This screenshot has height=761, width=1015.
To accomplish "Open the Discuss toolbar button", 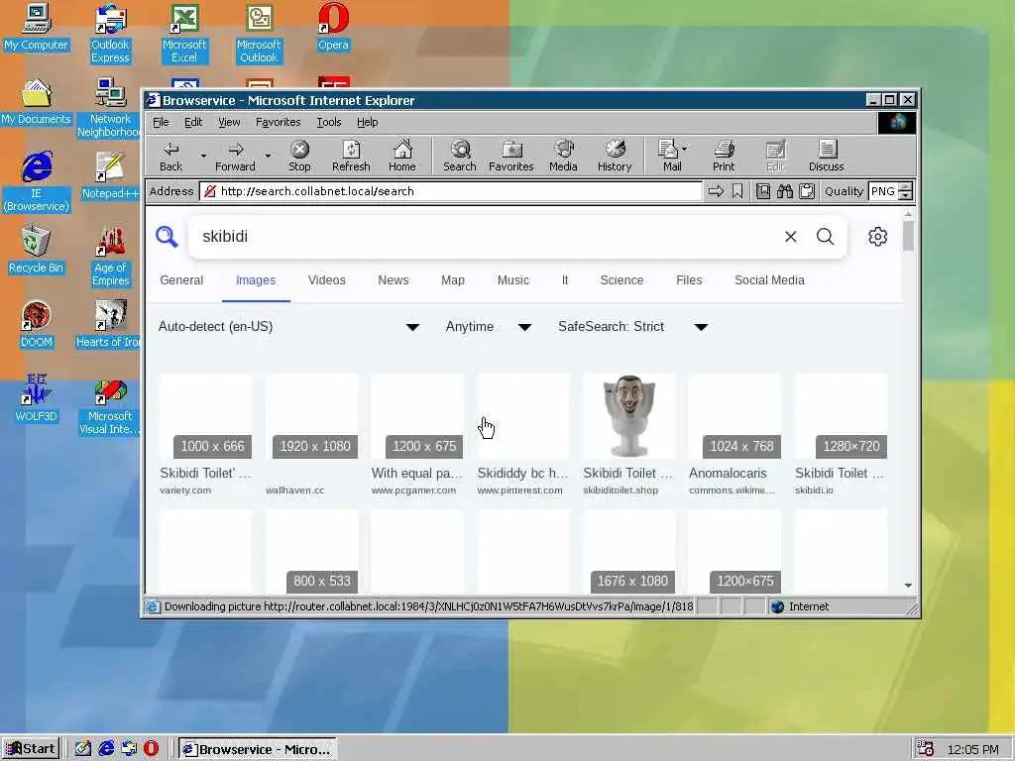I will 826,156.
